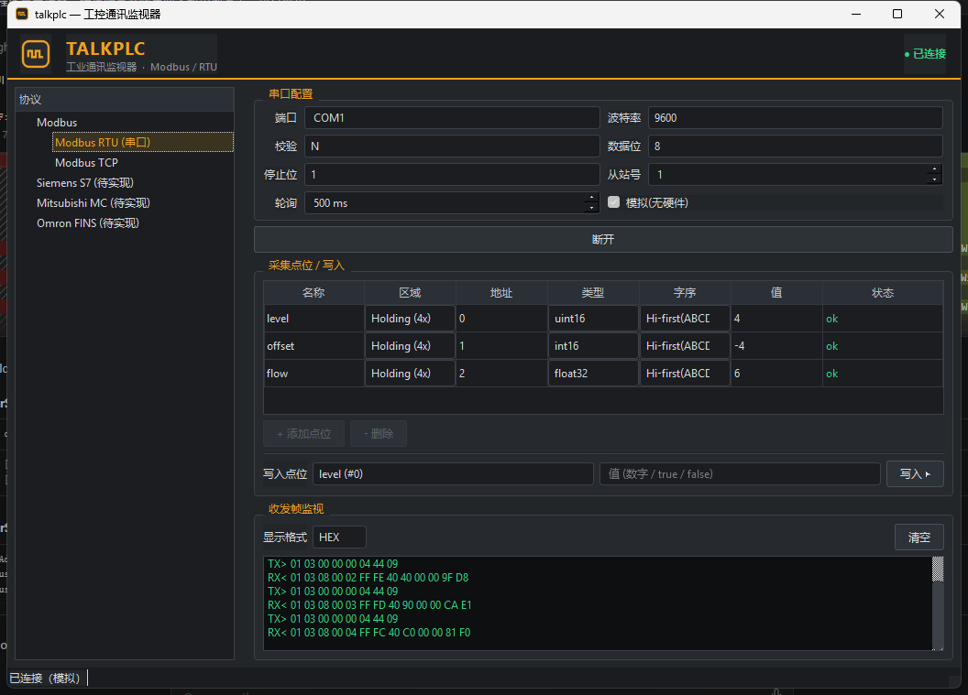Click the 已连接 (模拟) status bar text
The image size is (968, 695).
[44, 679]
